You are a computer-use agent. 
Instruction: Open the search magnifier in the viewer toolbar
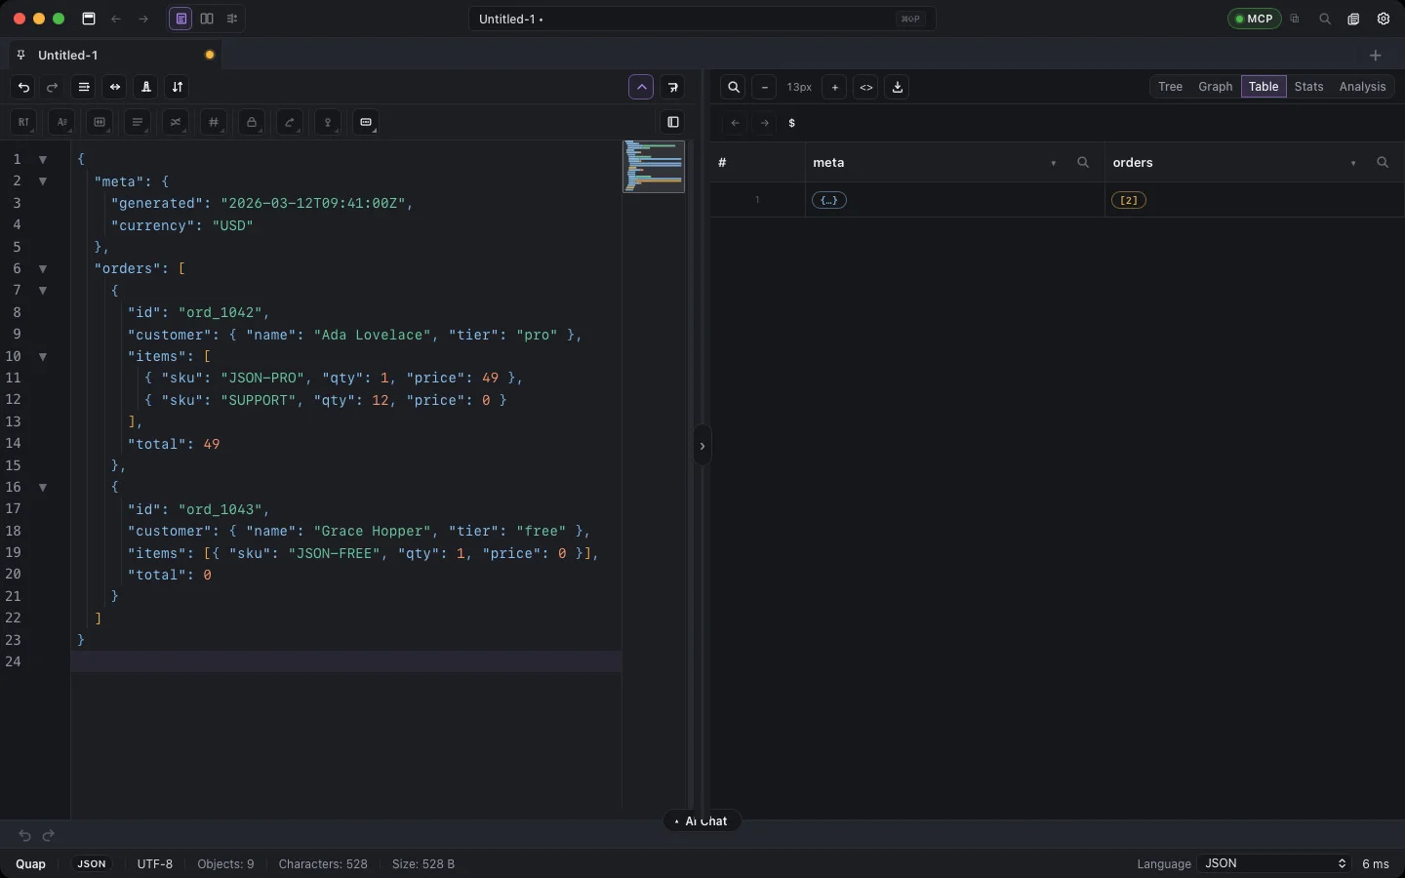(x=734, y=88)
